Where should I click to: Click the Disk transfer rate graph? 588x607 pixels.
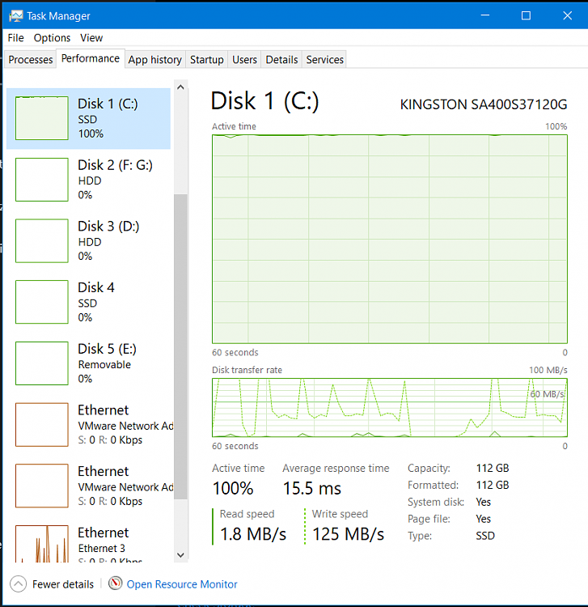coord(390,408)
